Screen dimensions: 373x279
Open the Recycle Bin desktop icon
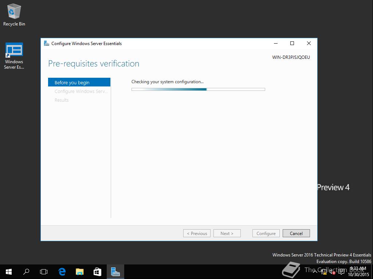click(x=14, y=15)
